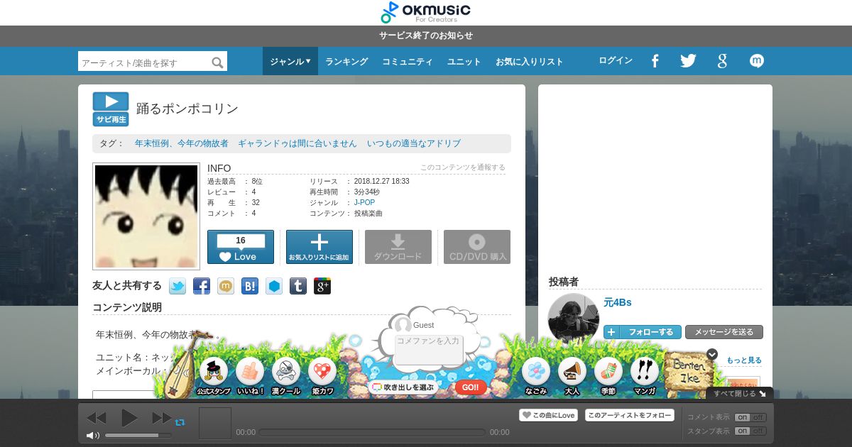Image resolution: width=852 pixels, height=447 pixels.
Task: Submit the comment with GO!! button
Action: pos(471,387)
